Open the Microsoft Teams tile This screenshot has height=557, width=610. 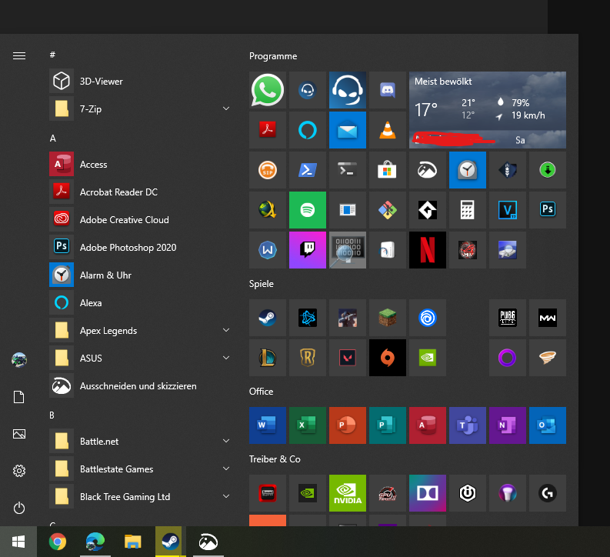point(468,425)
